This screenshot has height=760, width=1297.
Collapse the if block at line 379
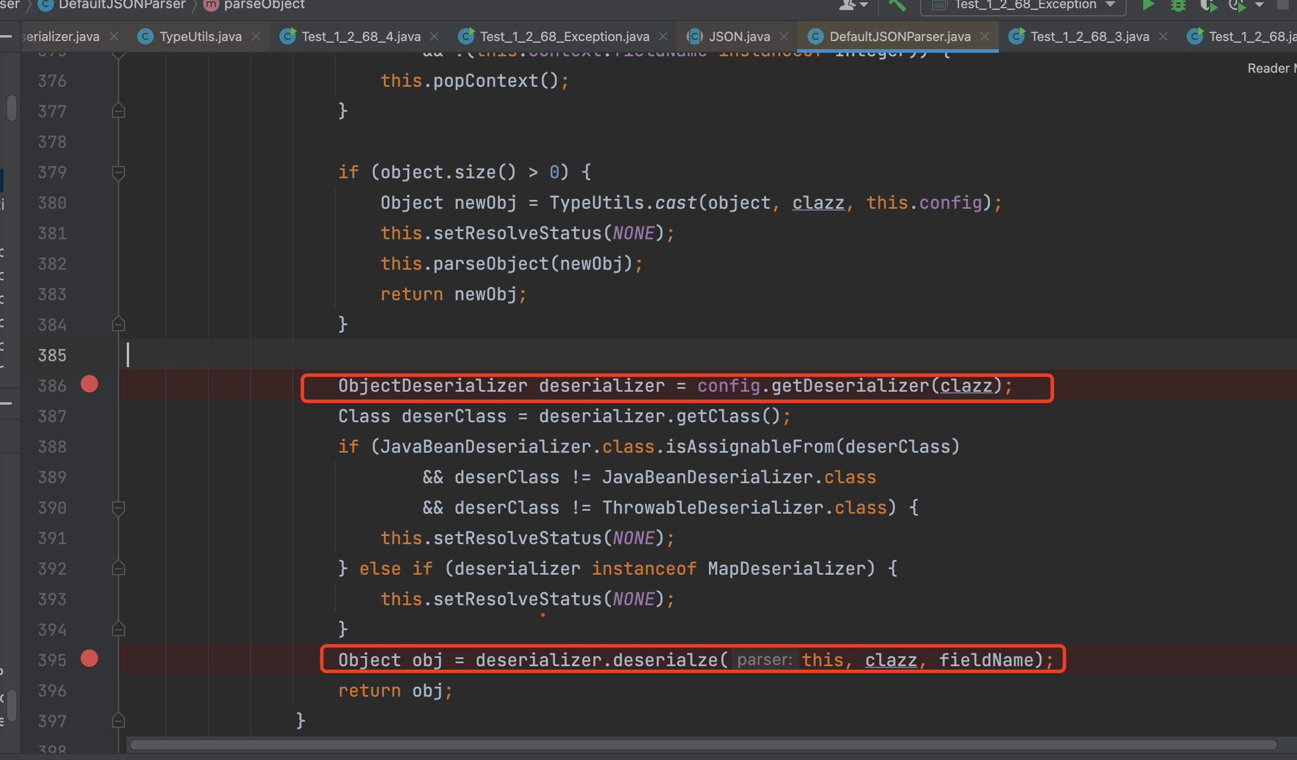tap(118, 172)
